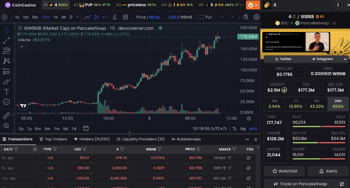The image size is (350, 188).
Task: Select the trend line drawing tool
Action: coord(6,41)
